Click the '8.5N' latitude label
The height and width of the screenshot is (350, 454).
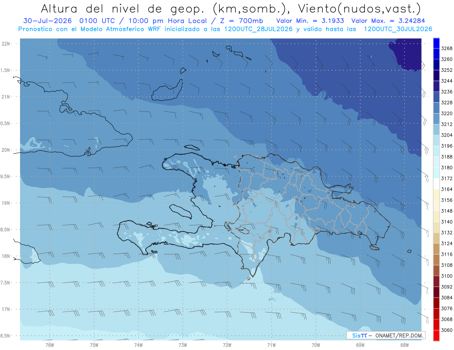[6, 230]
